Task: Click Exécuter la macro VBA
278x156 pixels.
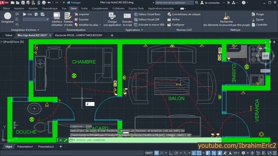Action: 149,25
